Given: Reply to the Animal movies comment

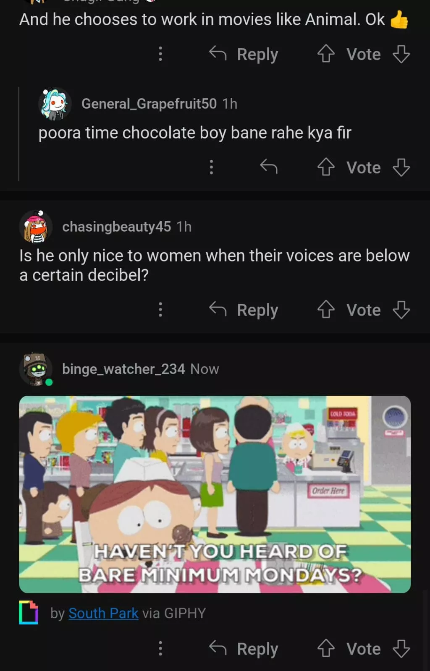Looking at the screenshot, I should pos(244,54).
